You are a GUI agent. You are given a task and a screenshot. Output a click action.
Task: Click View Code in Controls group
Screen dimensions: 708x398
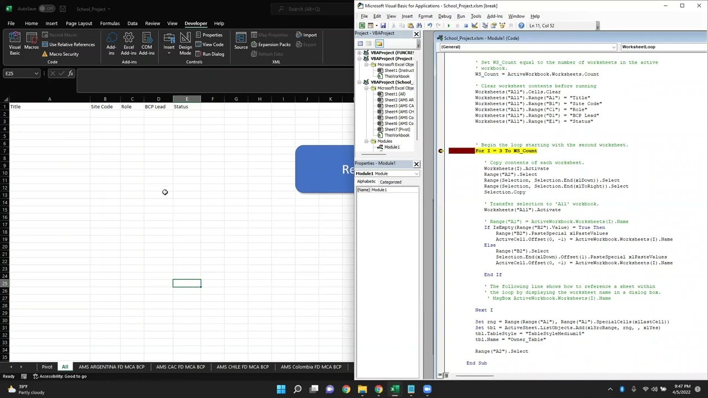pos(209,44)
